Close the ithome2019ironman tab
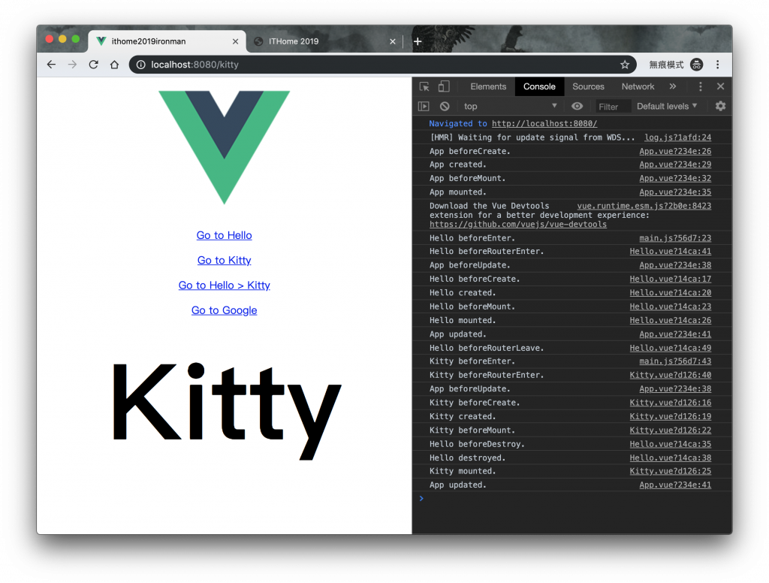 point(235,41)
